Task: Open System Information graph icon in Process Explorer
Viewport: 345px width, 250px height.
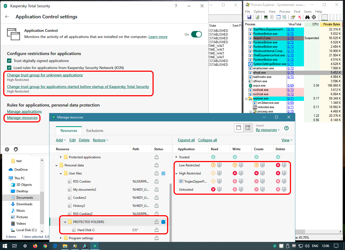Action: coord(266,17)
